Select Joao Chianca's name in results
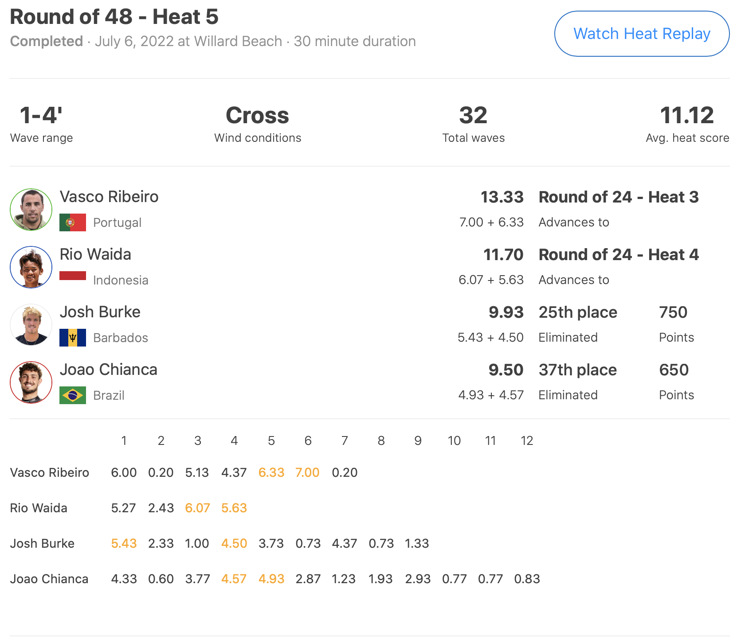The image size is (737, 639). point(108,370)
